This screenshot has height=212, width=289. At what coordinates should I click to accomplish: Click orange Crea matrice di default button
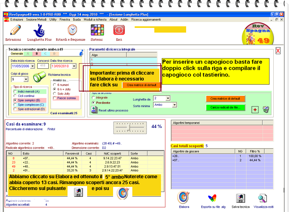click(225, 99)
